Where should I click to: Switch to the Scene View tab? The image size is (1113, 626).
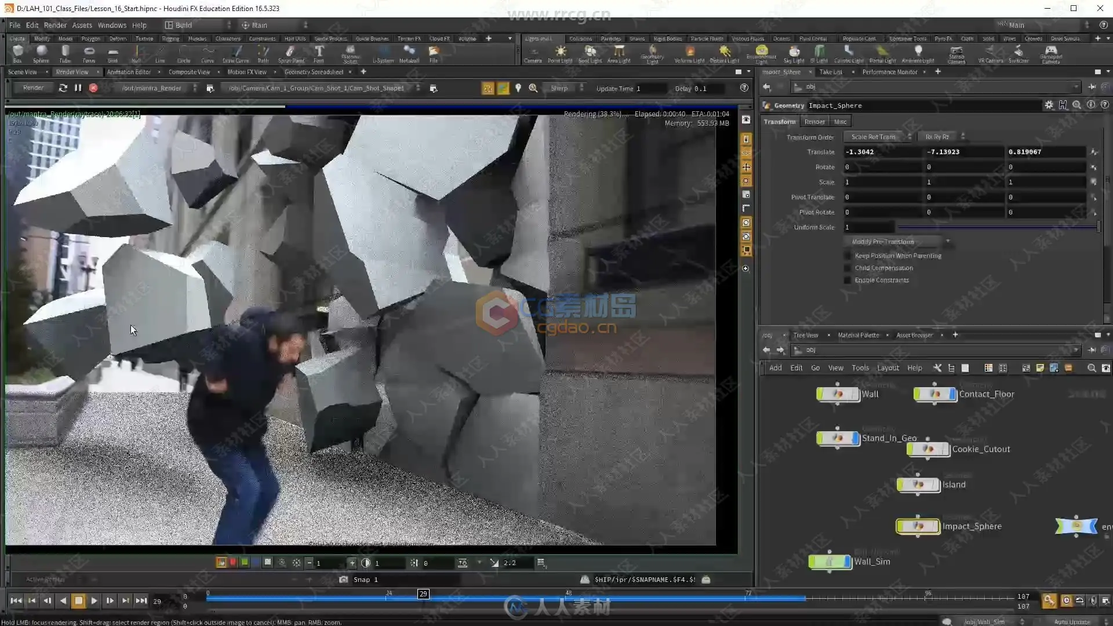point(23,72)
